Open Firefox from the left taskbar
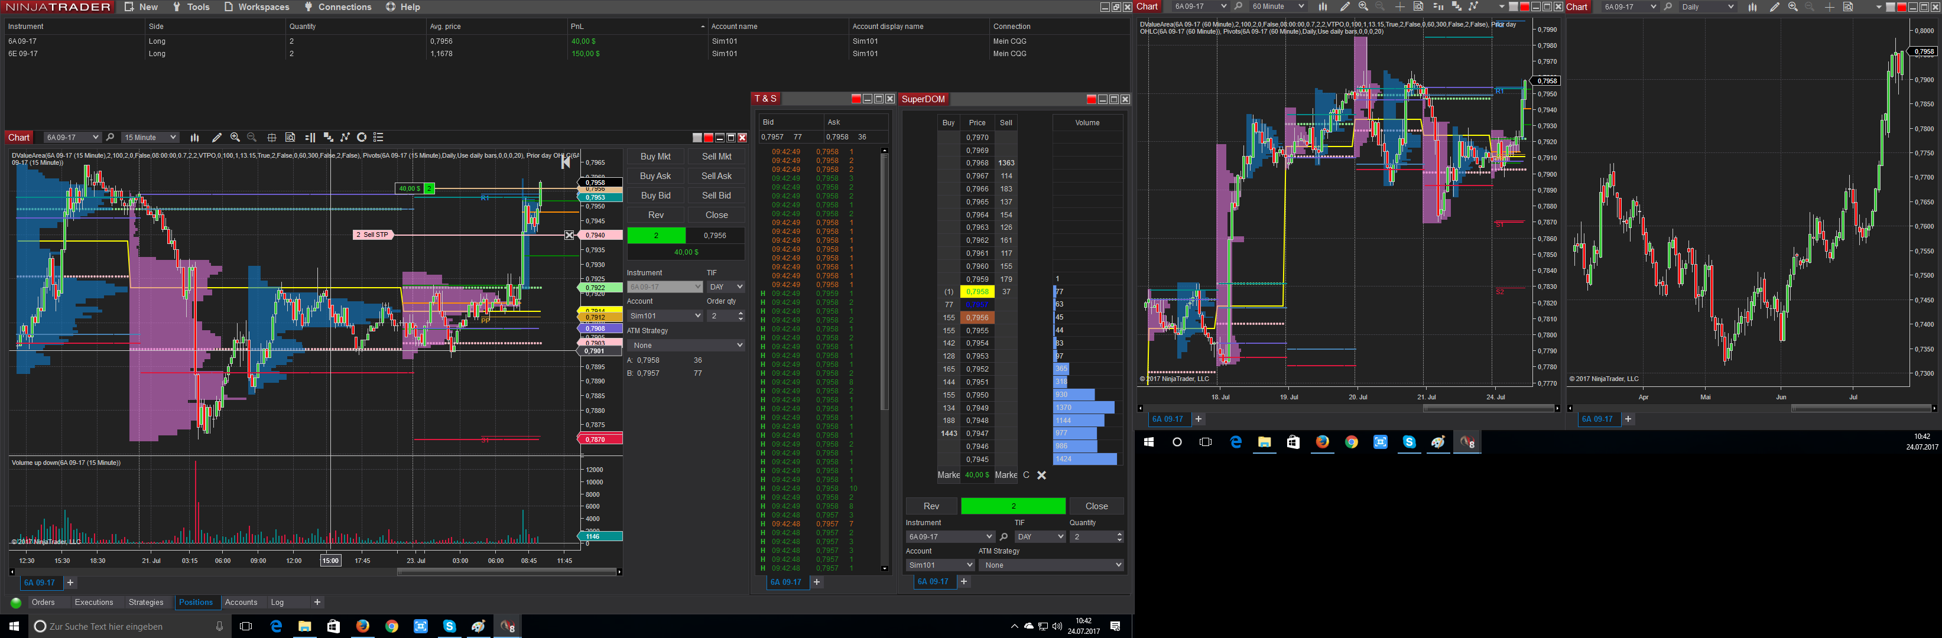The height and width of the screenshot is (638, 1942). [363, 626]
